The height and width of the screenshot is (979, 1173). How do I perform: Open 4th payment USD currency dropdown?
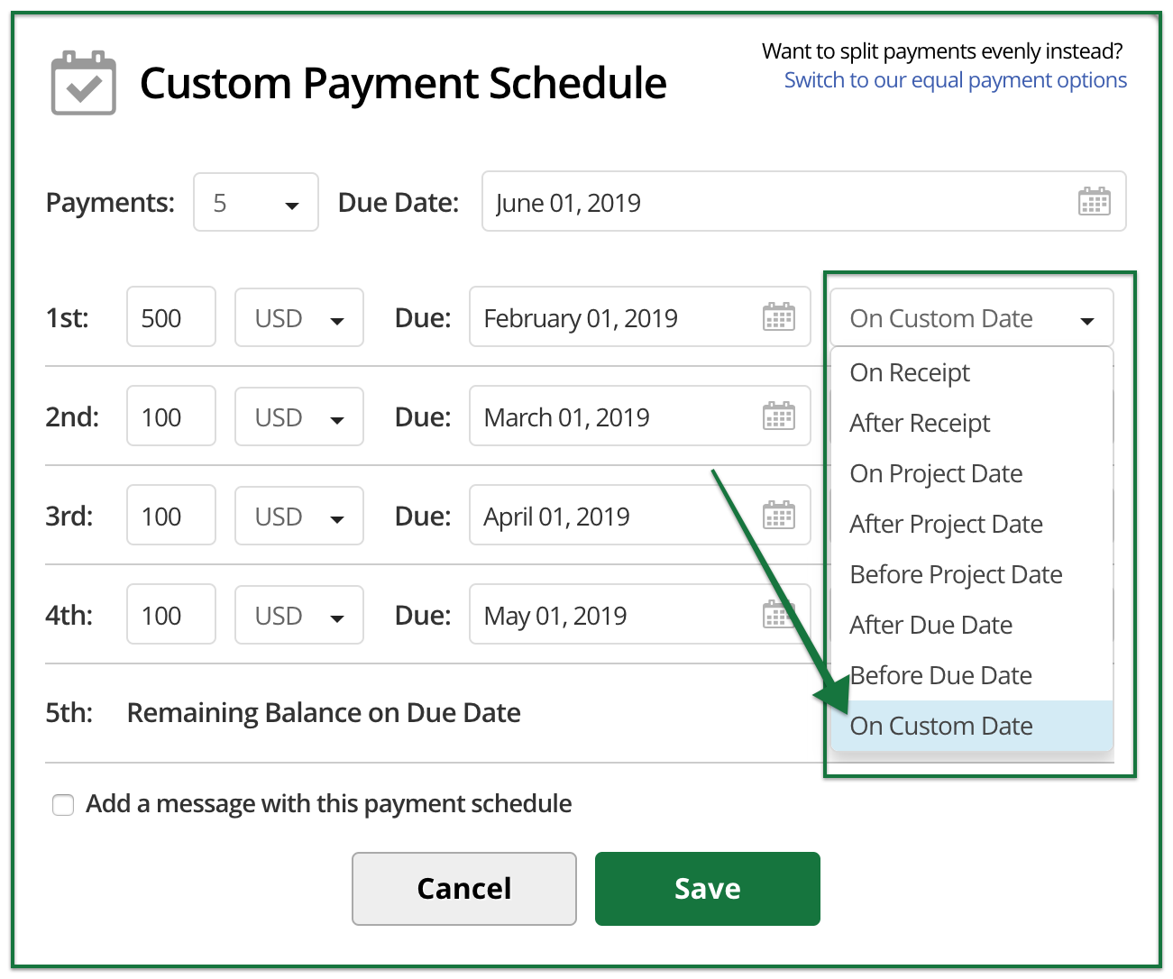299,616
